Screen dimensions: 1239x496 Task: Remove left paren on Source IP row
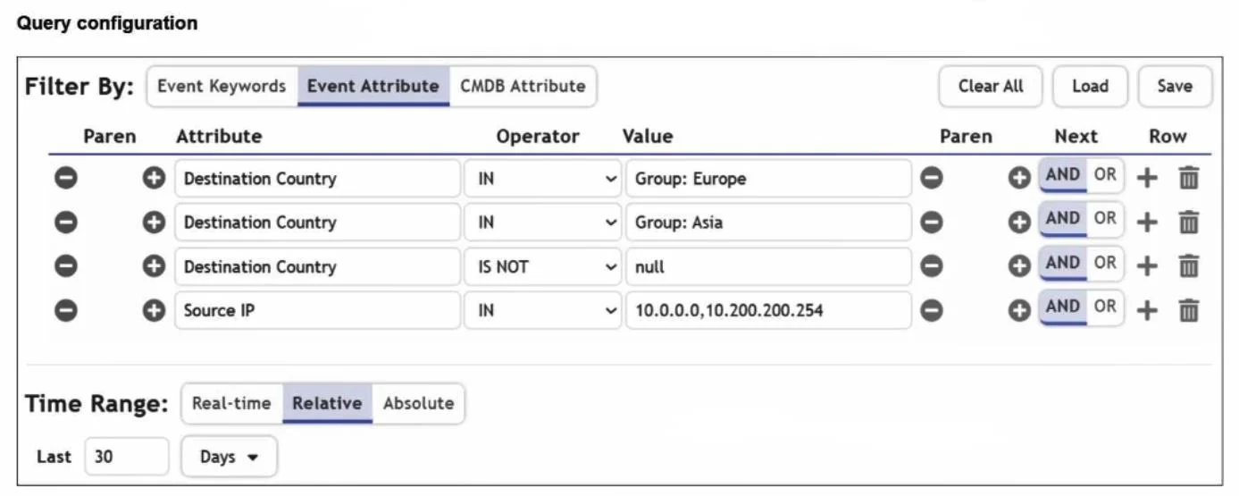66,310
